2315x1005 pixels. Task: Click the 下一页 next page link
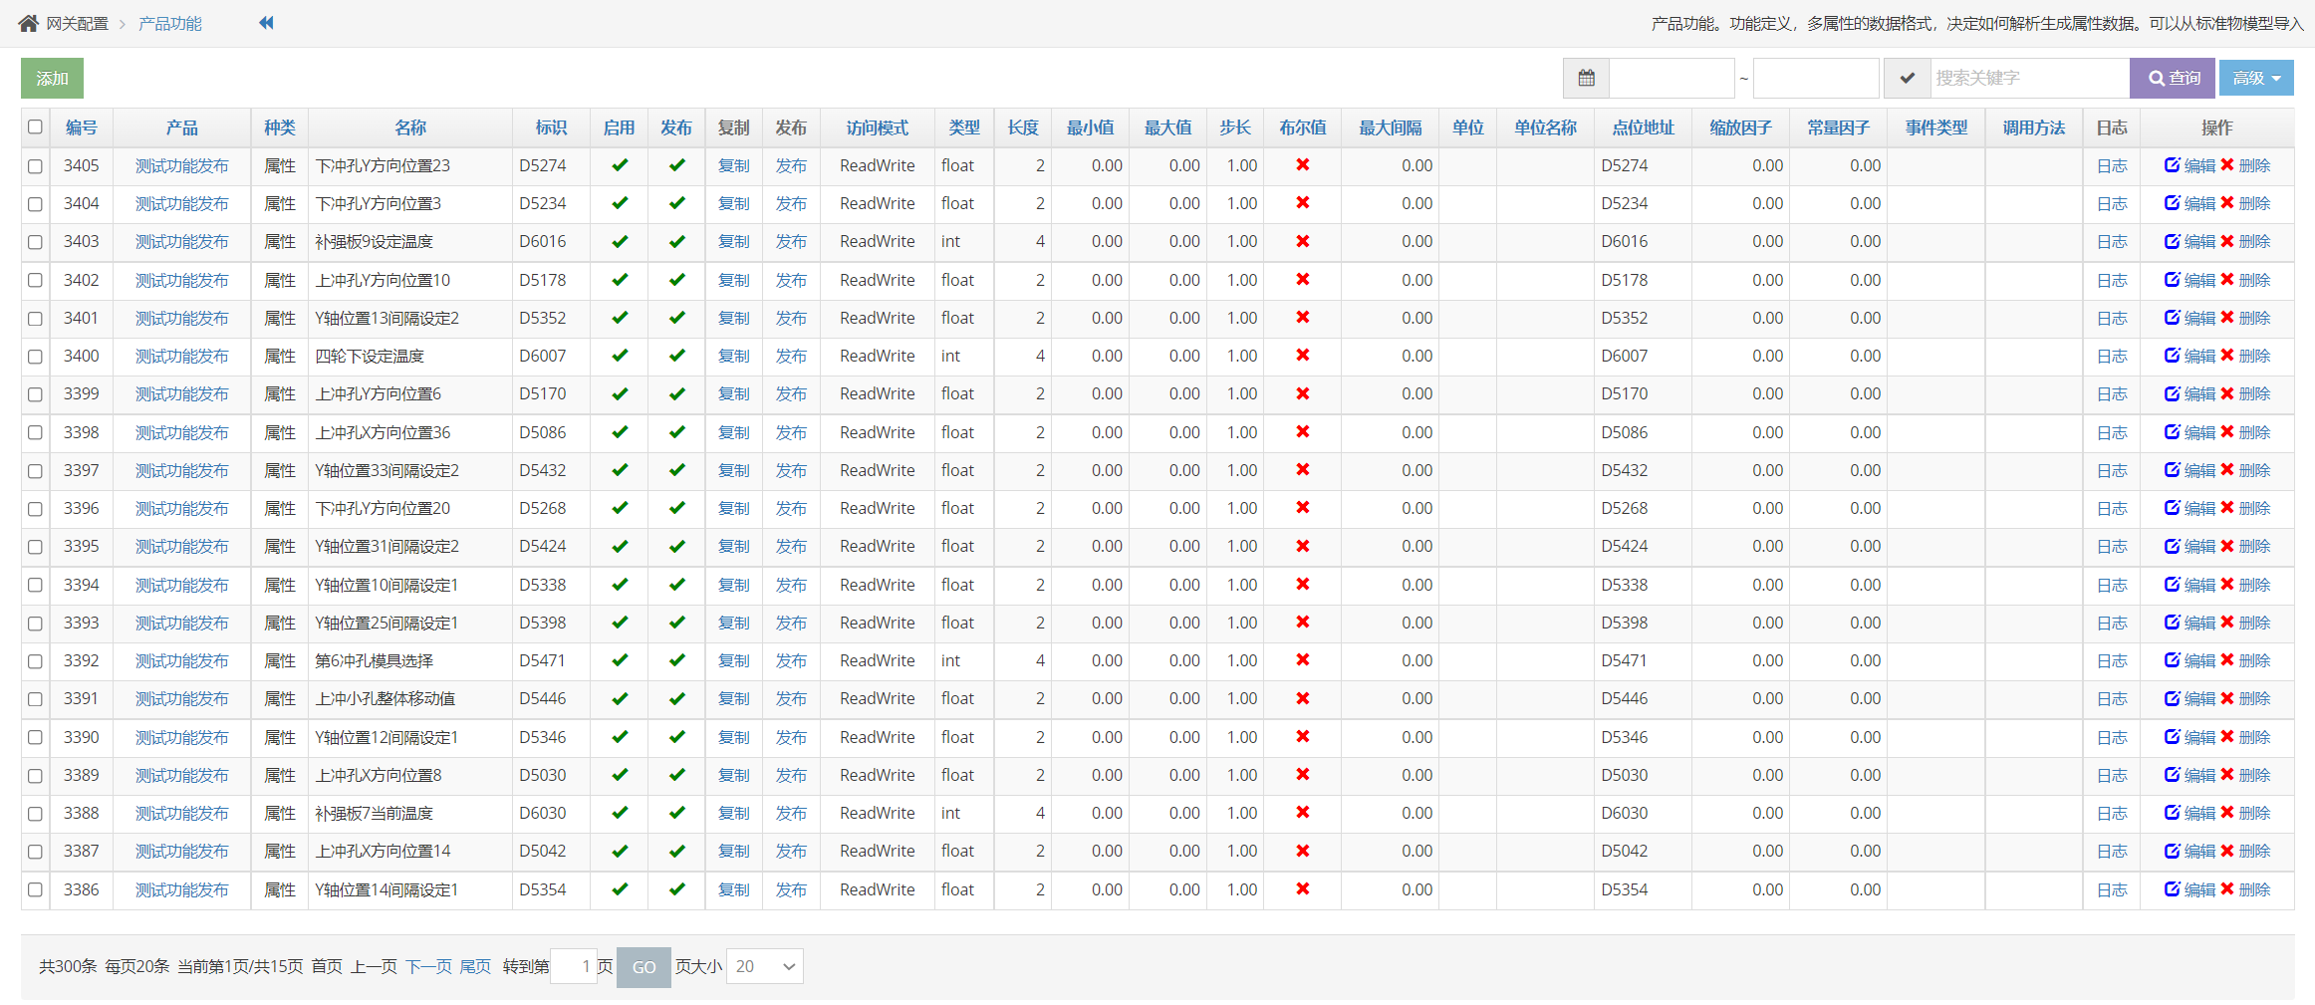pyautogui.click(x=428, y=966)
